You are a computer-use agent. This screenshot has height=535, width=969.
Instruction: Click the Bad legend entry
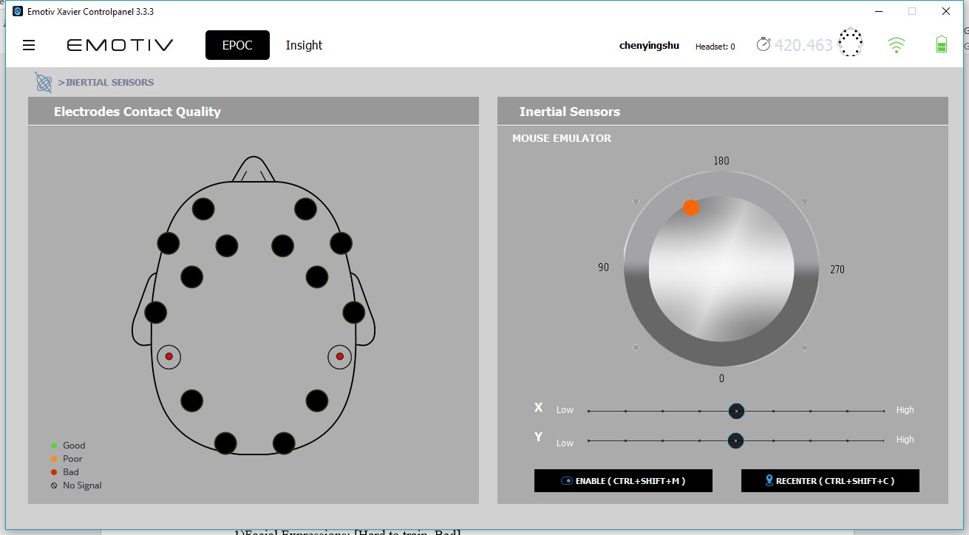coord(65,472)
